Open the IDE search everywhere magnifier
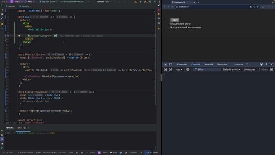This screenshot has width=275, height=155. click(x=155, y=2)
